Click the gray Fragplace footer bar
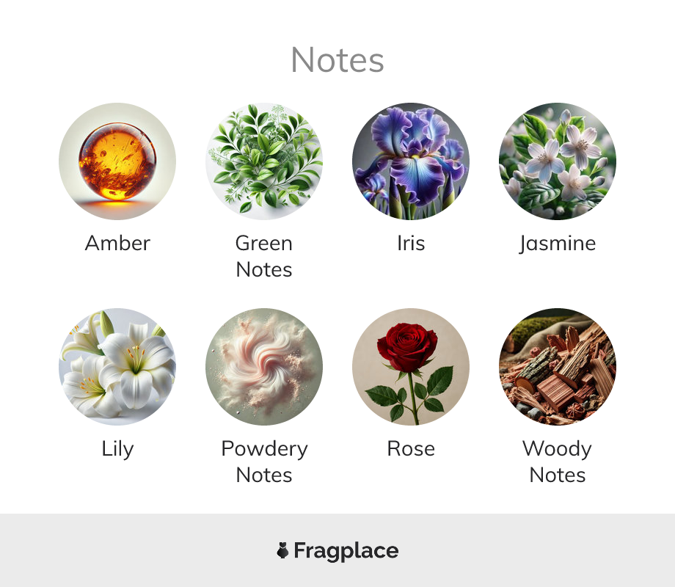This screenshot has width=675, height=587. point(337,550)
